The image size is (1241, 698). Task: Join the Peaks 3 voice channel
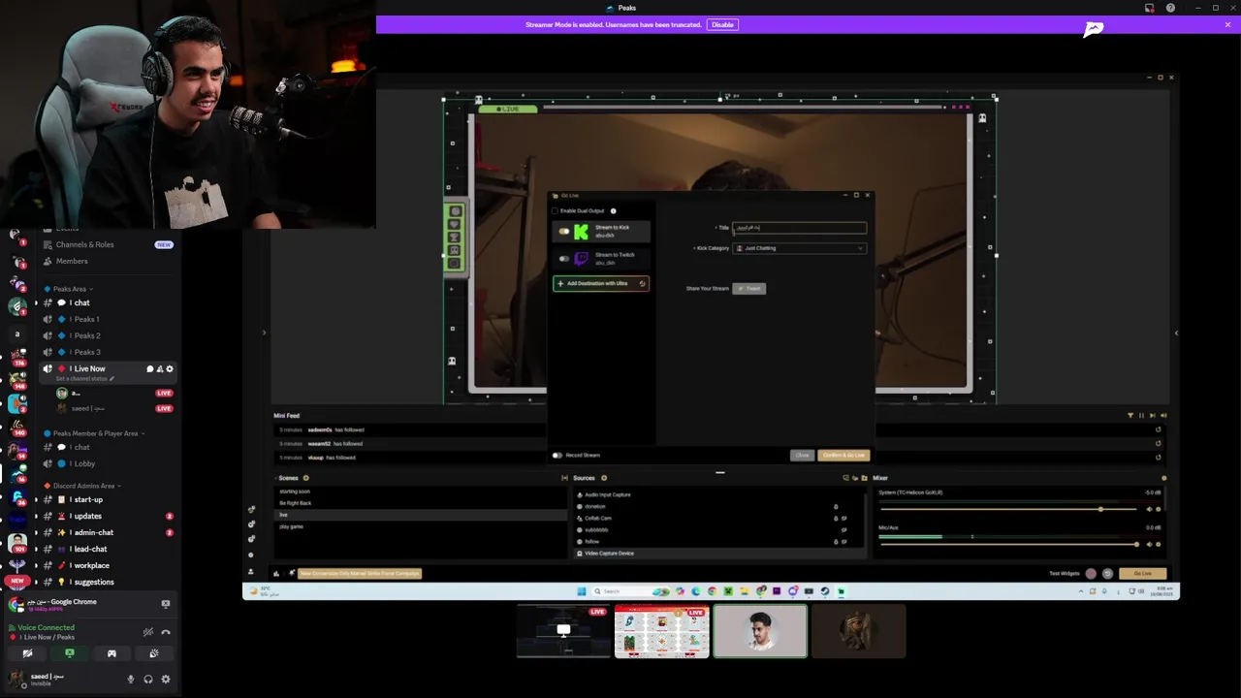coord(107,352)
